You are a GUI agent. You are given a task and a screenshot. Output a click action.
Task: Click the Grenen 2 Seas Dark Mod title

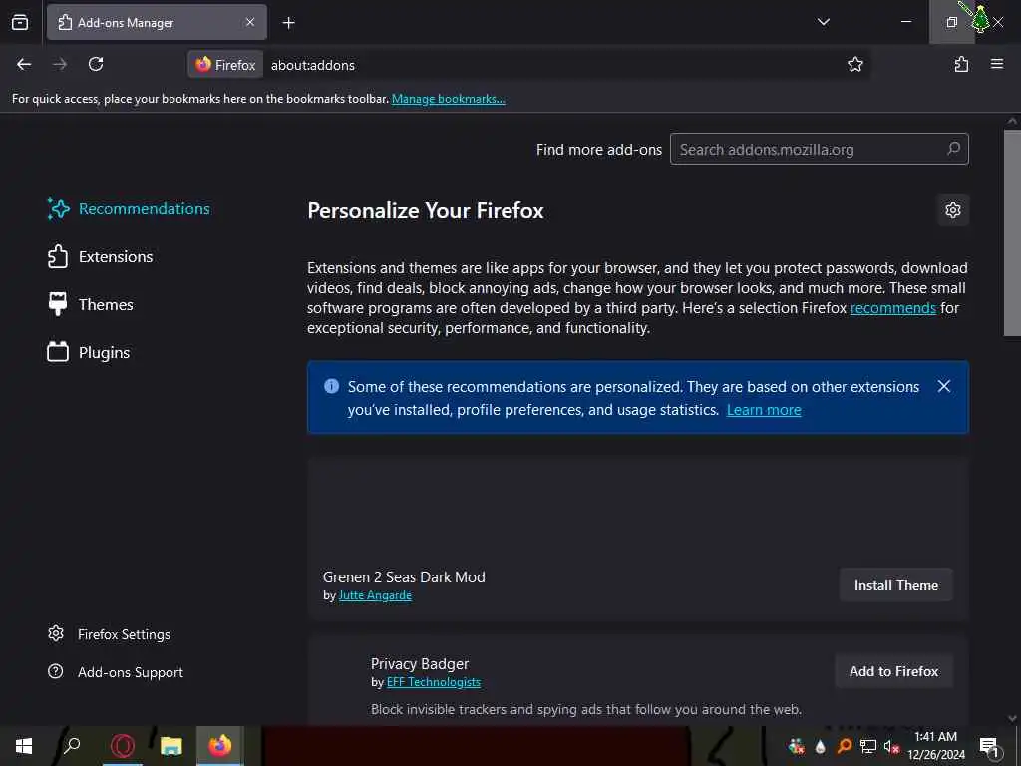(x=404, y=577)
